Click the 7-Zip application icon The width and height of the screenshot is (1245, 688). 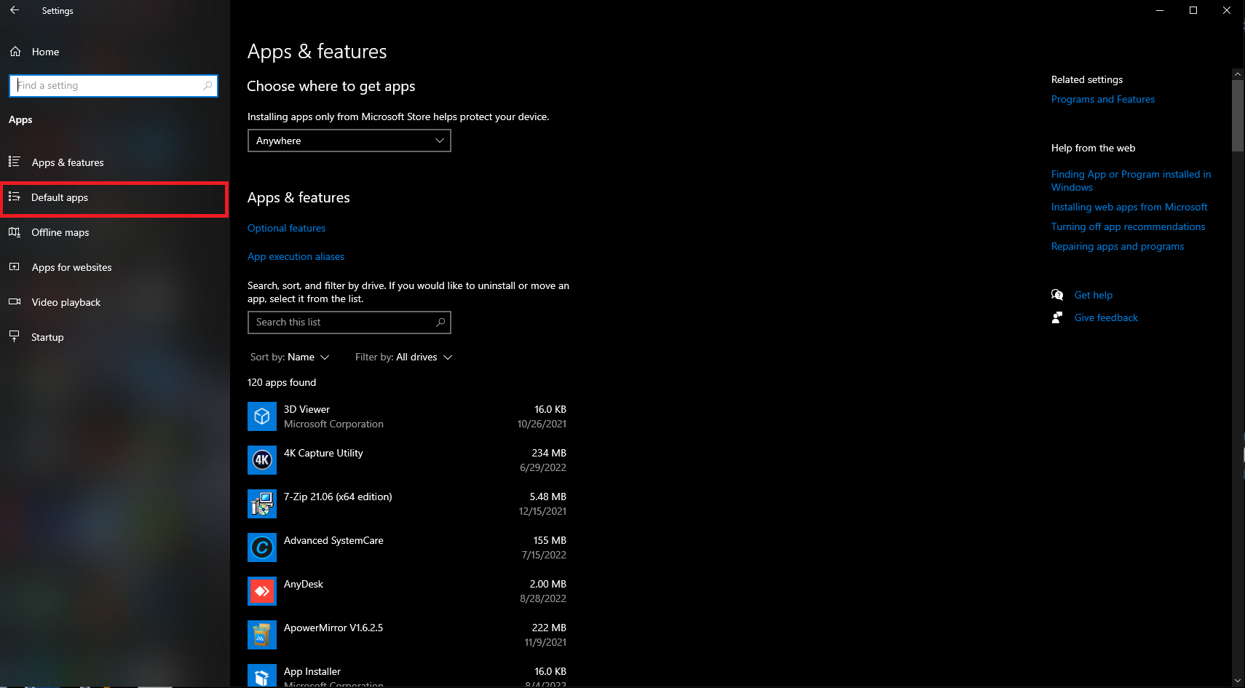(x=261, y=503)
